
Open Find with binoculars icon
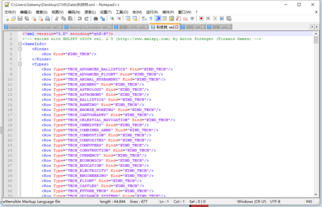(95, 19)
